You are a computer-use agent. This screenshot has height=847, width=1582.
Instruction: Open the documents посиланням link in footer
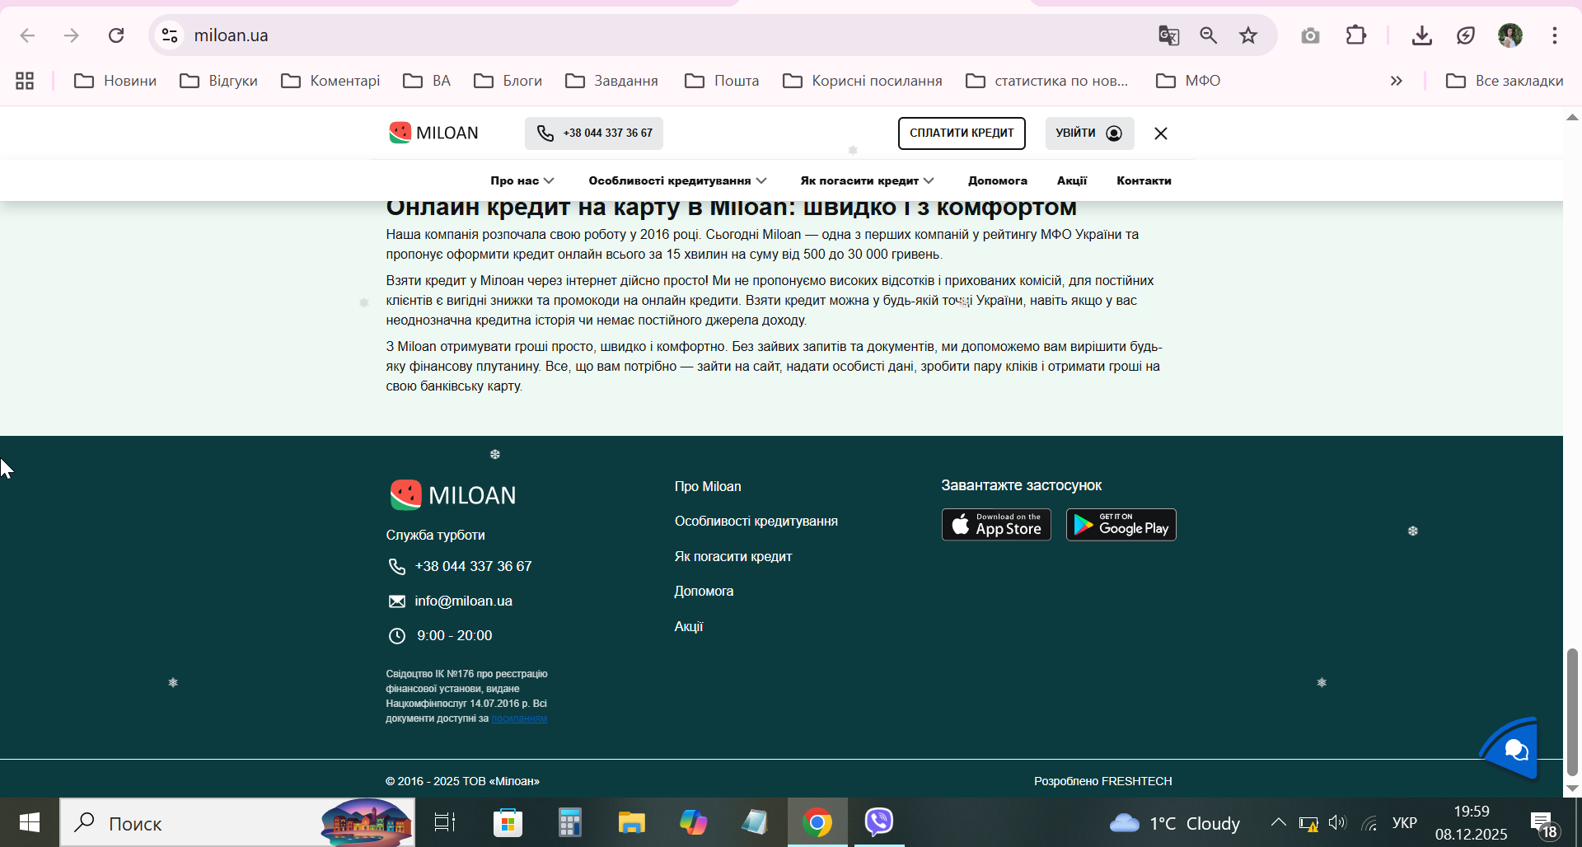click(519, 718)
